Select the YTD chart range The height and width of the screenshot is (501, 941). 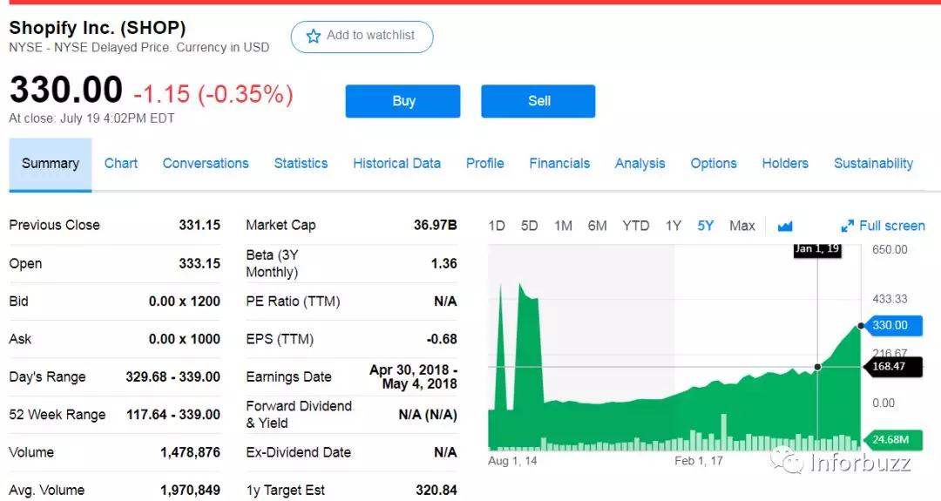[x=635, y=226]
